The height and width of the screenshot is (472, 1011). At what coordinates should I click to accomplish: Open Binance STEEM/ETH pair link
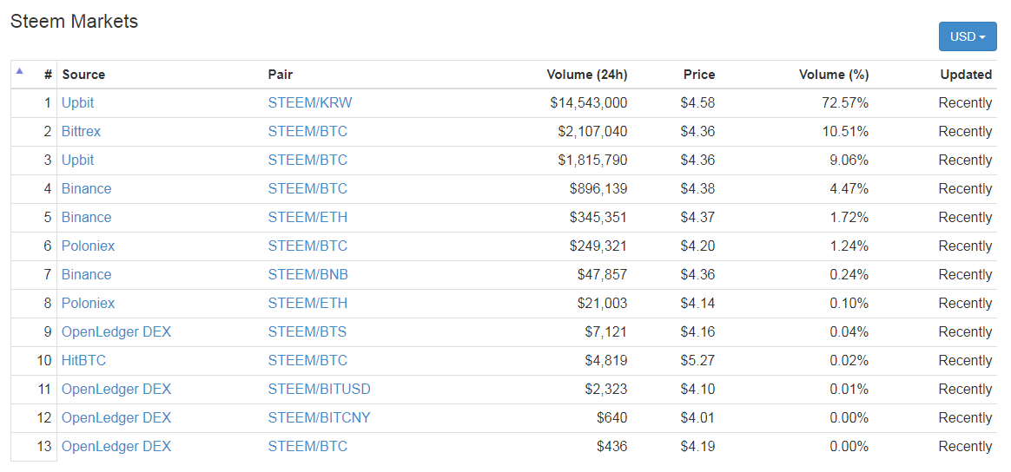pos(307,217)
